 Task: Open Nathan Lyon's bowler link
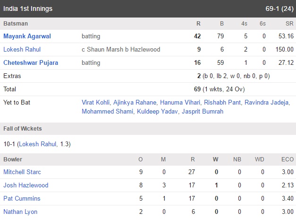coord(20,212)
